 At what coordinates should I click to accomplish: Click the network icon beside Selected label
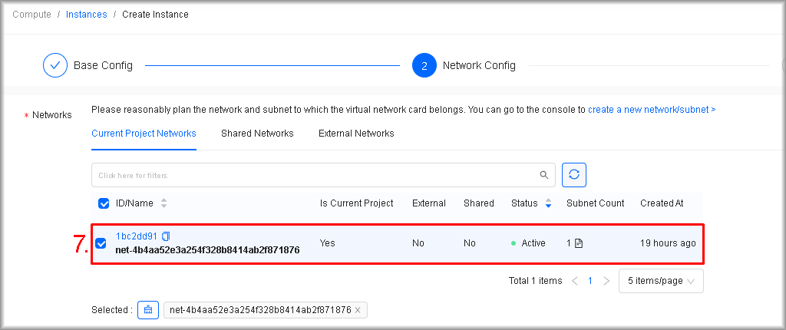tap(148, 310)
